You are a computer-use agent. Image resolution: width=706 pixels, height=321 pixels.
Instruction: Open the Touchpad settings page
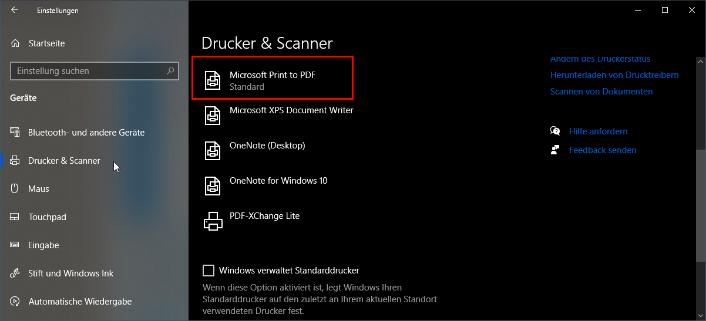point(47,217)
